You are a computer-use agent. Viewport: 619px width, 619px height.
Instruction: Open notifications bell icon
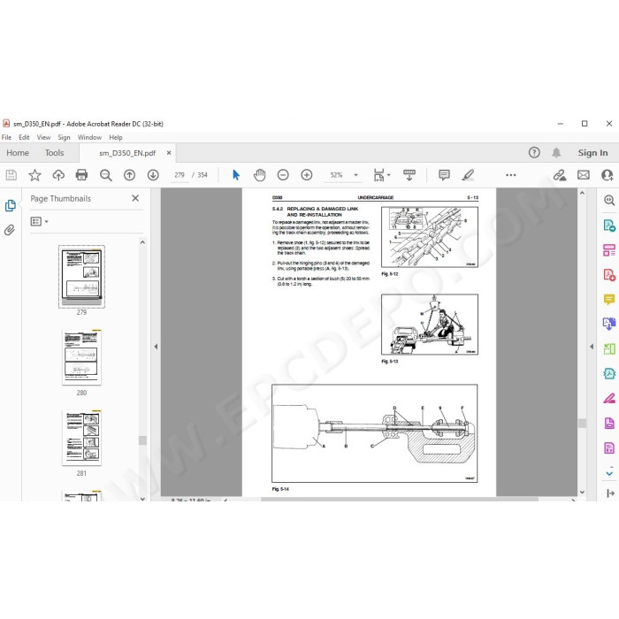pyautogui.click(x=556, y=152)
